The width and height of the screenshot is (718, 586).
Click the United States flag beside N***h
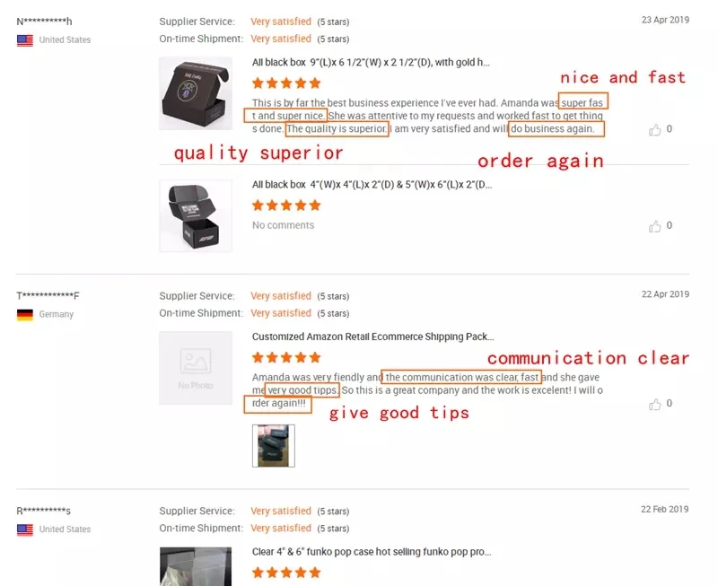(25, 40)
